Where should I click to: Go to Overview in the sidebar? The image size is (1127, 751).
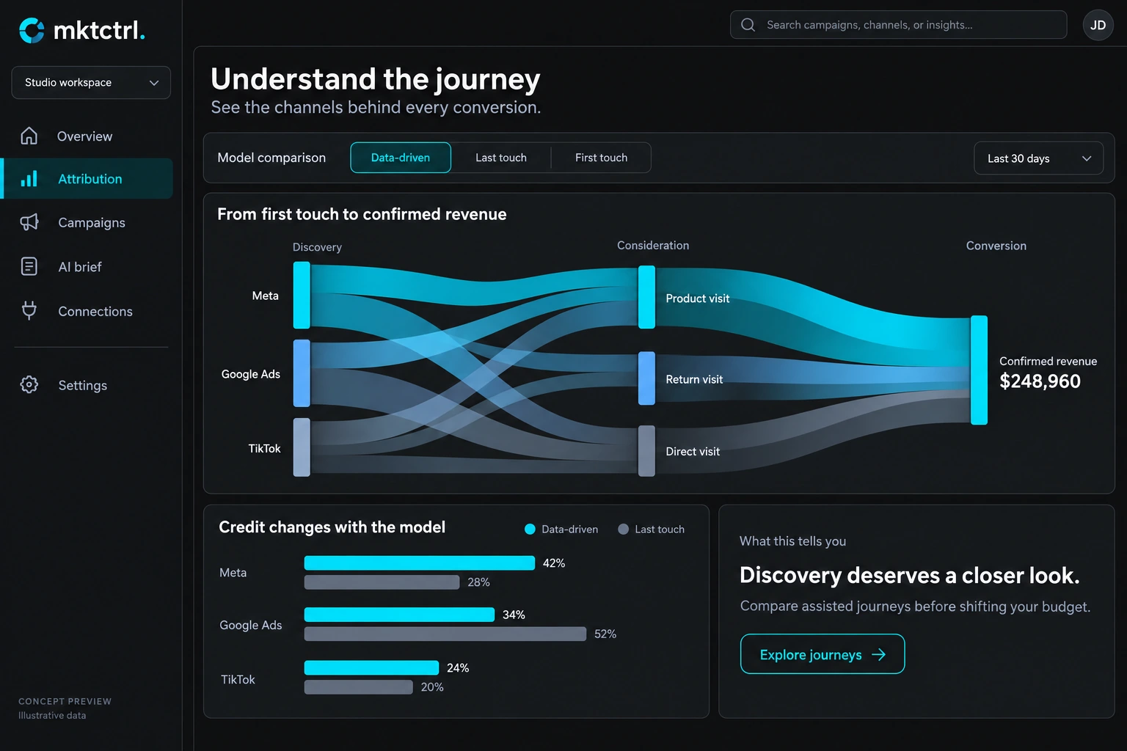click(x=85, y=136)
